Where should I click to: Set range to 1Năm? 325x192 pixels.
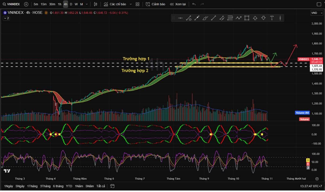79,186
